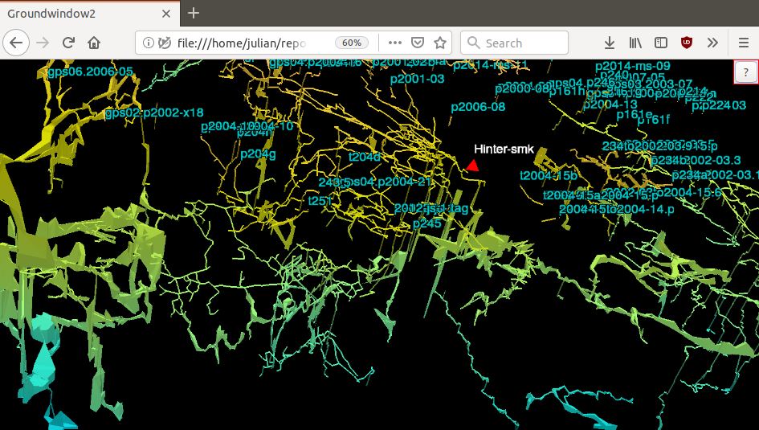Screen dimensions: 759x430
Task: Close the Groundwindow2 tab
Action: tap(166, 14)
